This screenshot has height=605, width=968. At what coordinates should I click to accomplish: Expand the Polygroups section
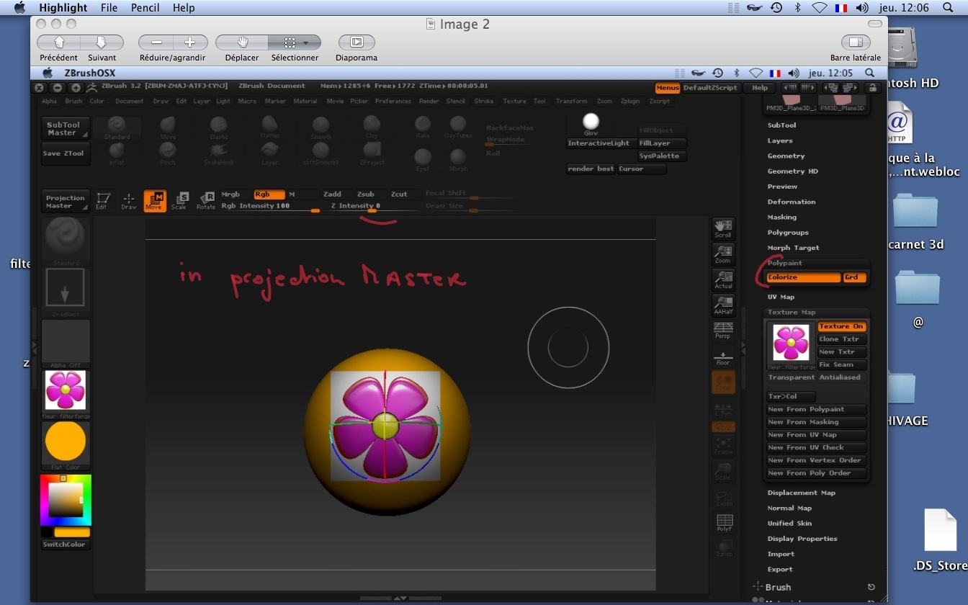(x=788, y=233)
